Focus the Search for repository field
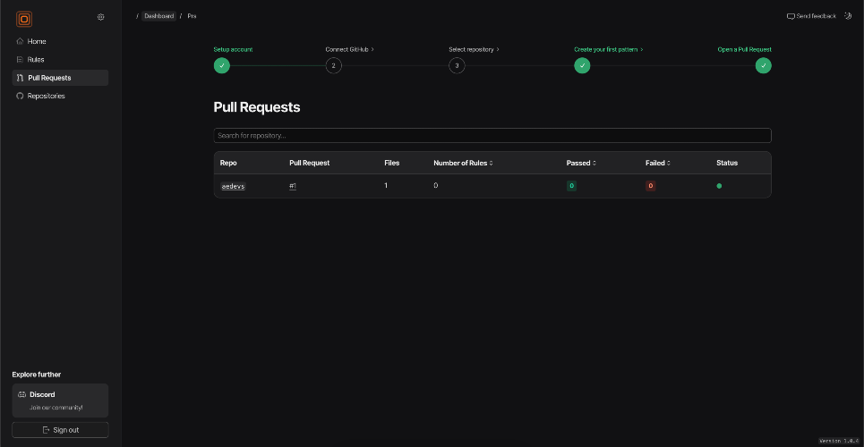 click(492, 135)
